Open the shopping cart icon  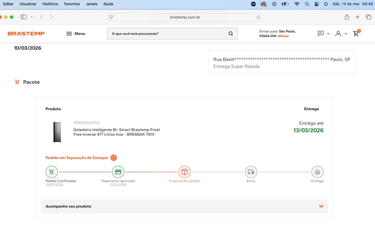356,33
